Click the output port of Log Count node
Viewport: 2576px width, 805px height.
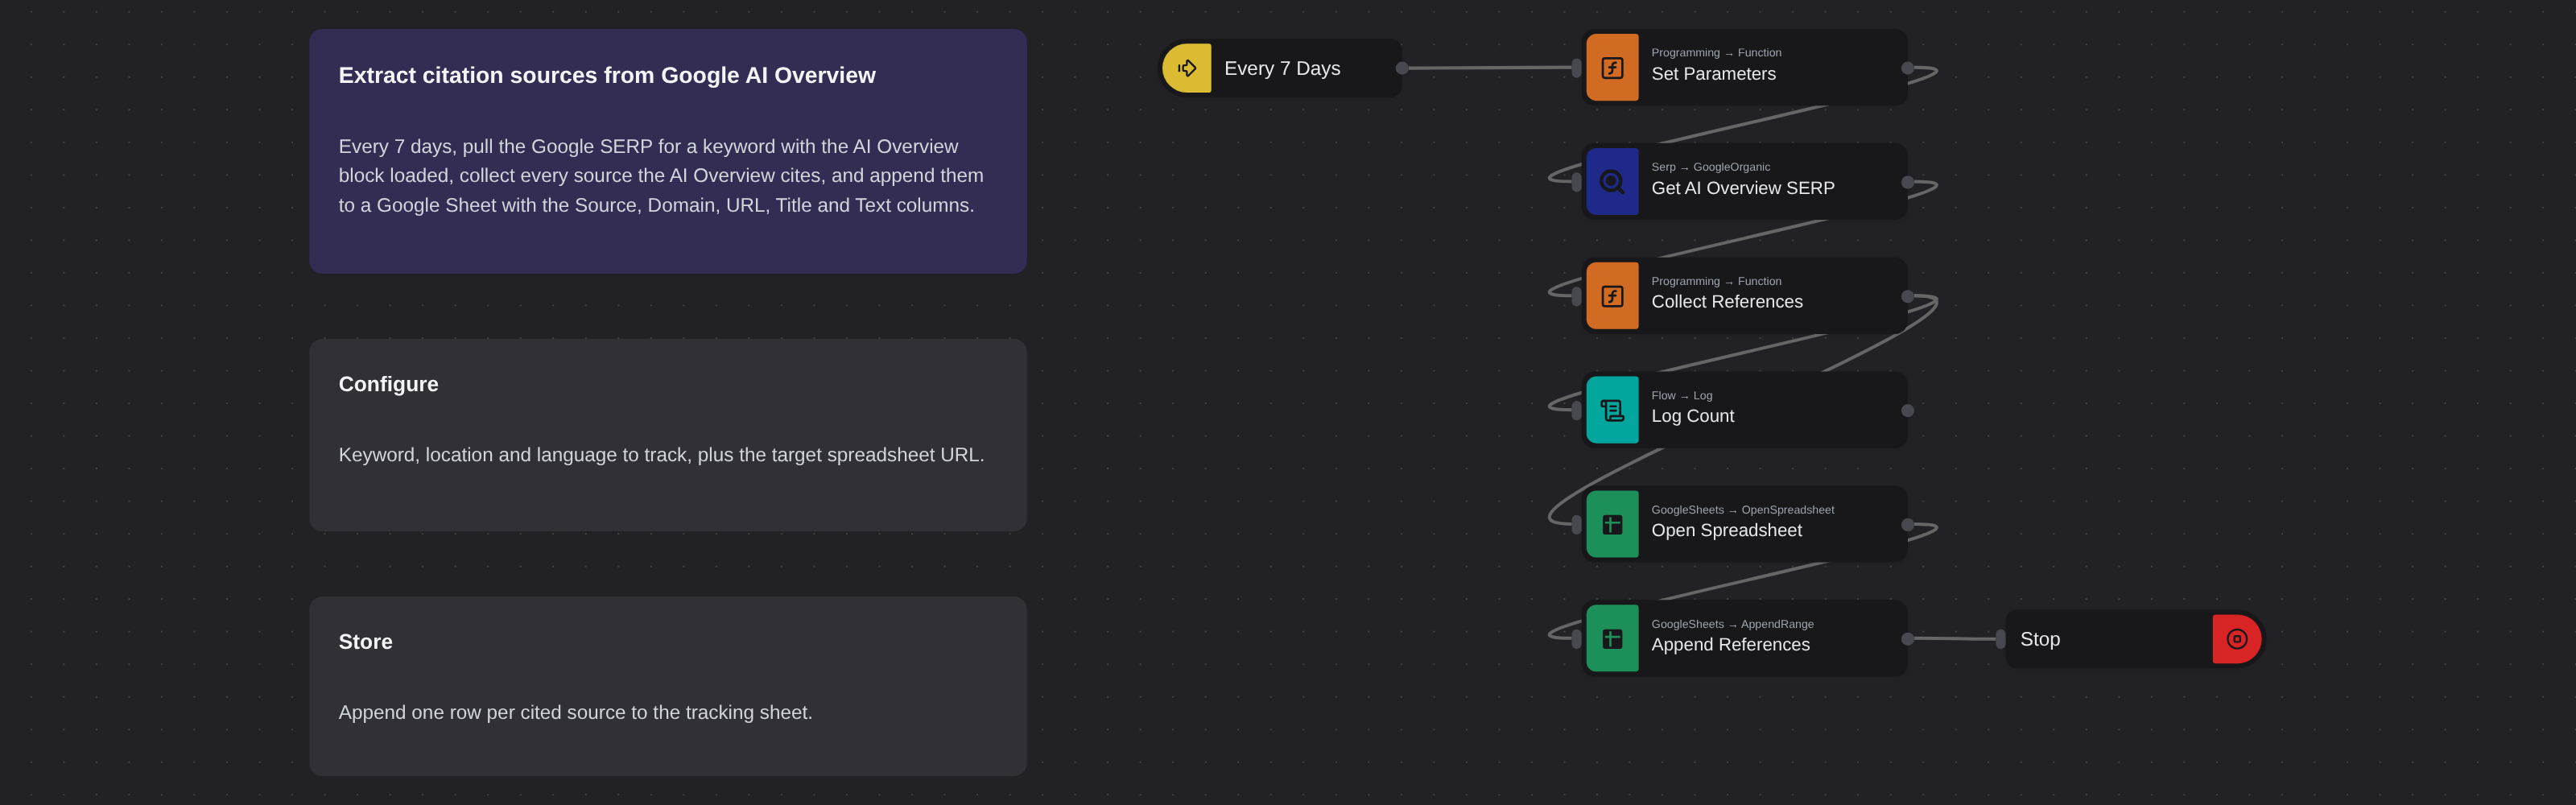point(1907,411)
